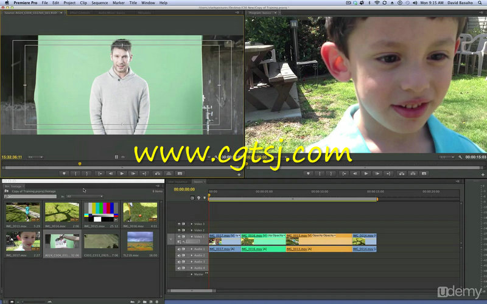Play the sequence in Program monitor
The image size is (487, 304).
click(x=366, y=174)
